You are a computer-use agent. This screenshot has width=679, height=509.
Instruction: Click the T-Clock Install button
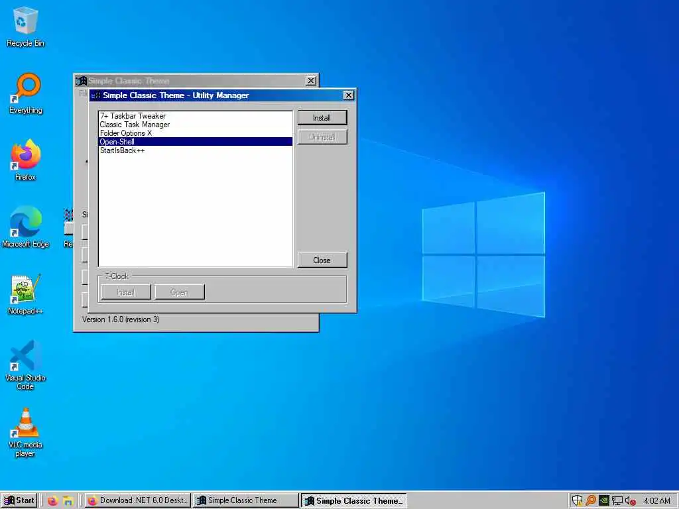pos(125,292)
